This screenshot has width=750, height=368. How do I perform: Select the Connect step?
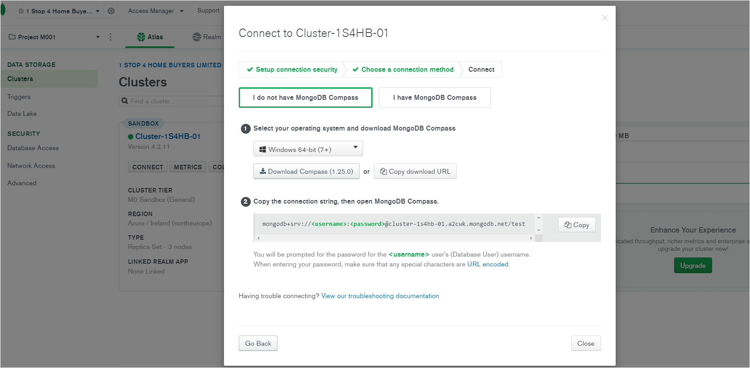coord(481,70)
